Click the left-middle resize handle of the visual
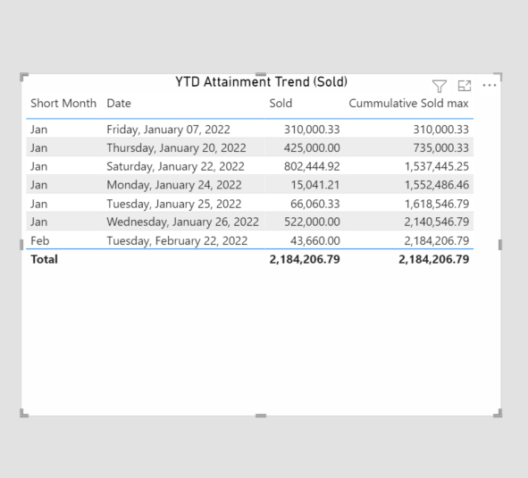 tap(21, 245)
